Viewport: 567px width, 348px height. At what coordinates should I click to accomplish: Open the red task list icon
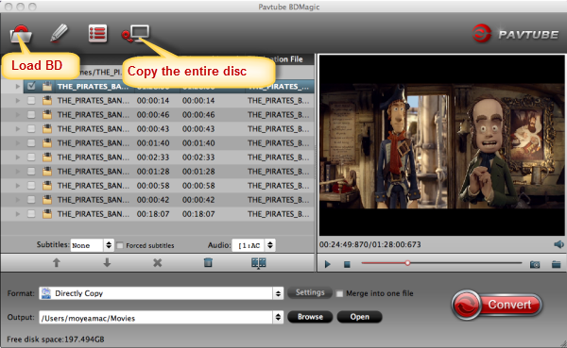[x=97, y=34]
